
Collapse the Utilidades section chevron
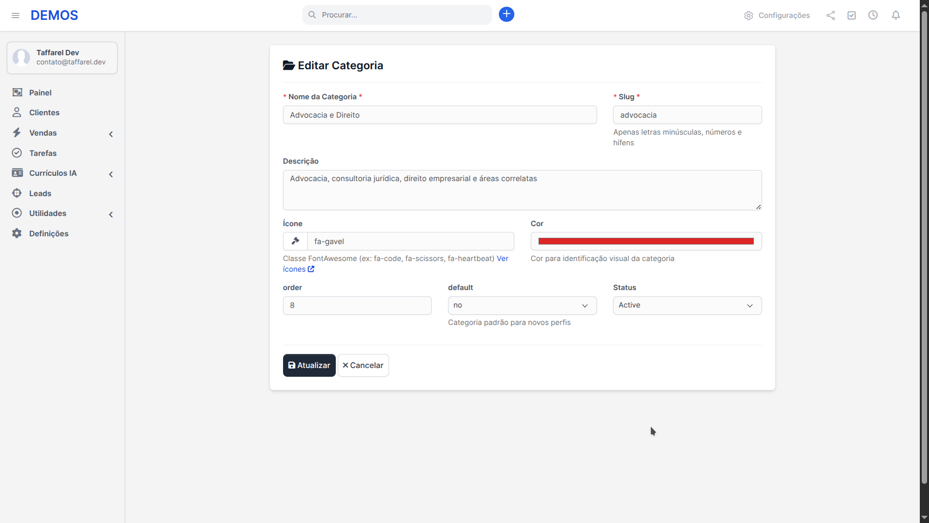[x=111, y=214]
